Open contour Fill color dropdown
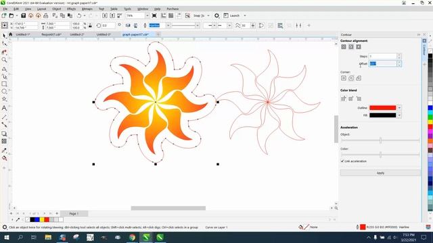This screenshot has width=433, height=243. [399, 115]
